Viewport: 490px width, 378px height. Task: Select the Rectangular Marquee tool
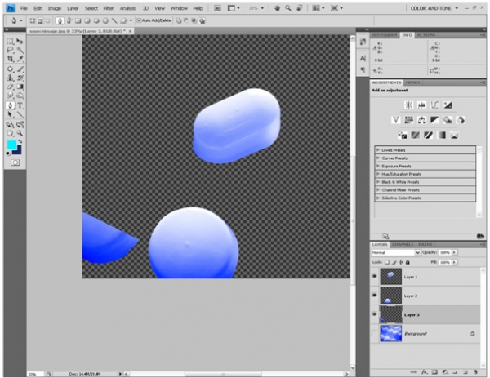(11, 42)
